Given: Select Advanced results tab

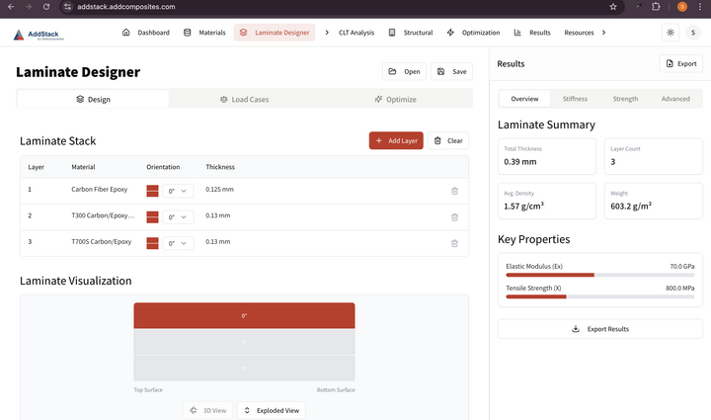Looking at the screenshot, I should (x=675, y=99).
